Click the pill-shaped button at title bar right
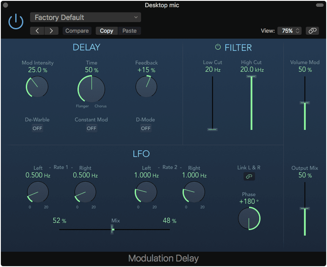This screenshot has height=267, width=327. click(x=320, y=5)
